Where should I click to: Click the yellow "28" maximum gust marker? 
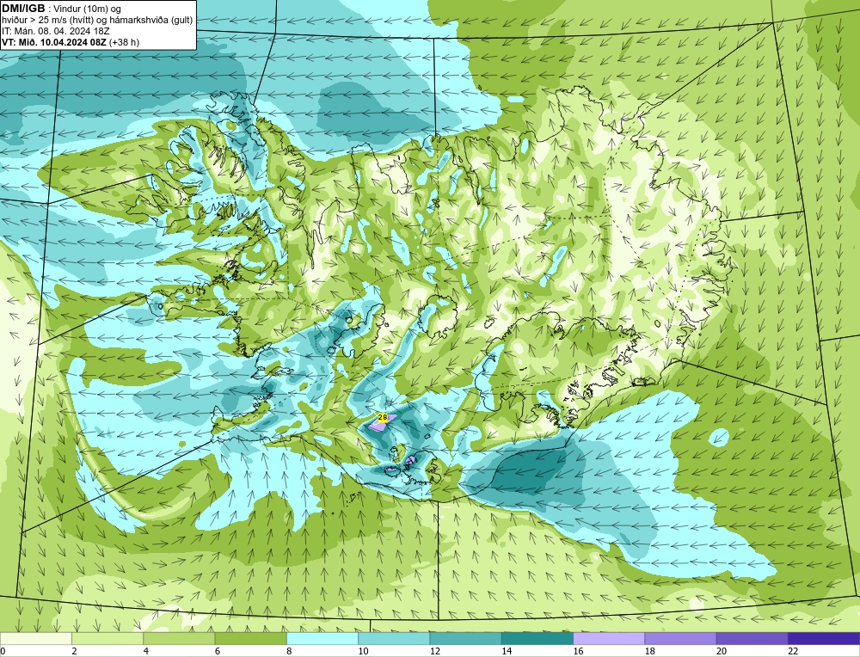click(x=383, y=417)
